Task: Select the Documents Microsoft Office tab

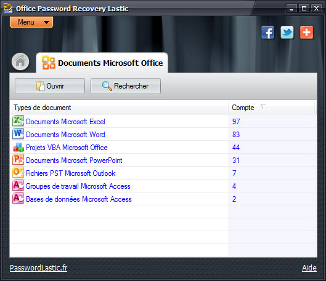Action: tap(102, 63)
